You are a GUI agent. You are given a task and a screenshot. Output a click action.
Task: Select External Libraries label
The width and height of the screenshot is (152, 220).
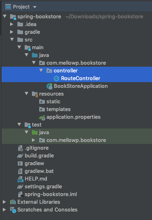coord(39,202)
